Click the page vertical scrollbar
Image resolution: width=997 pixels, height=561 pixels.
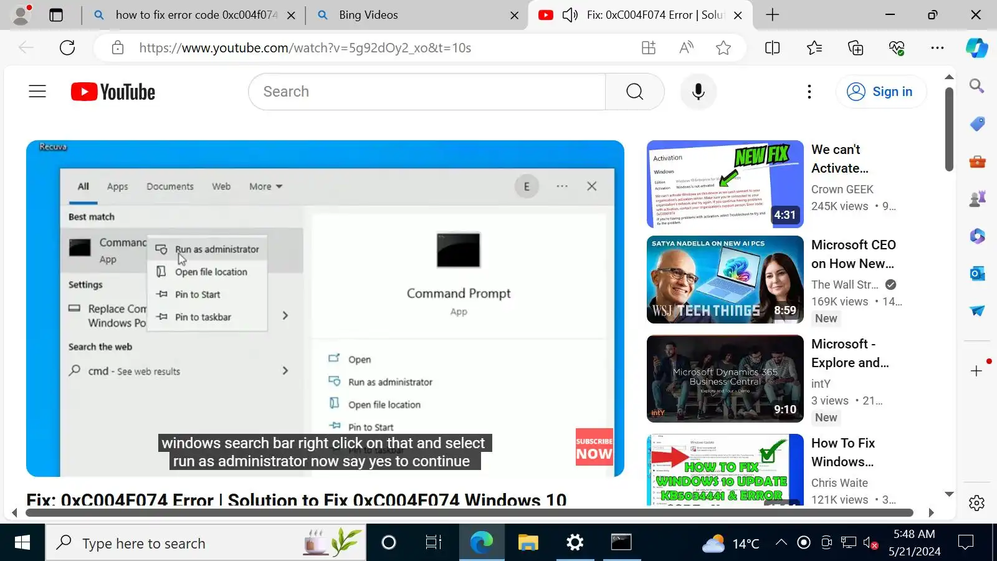tap(949, 129)
